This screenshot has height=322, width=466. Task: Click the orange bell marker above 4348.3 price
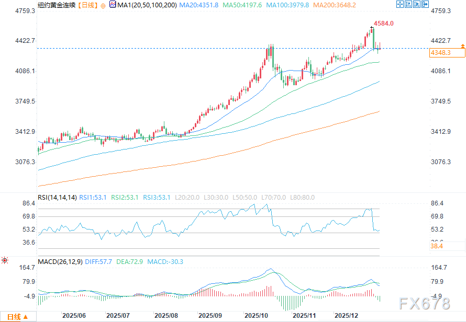tap(462, 47)
